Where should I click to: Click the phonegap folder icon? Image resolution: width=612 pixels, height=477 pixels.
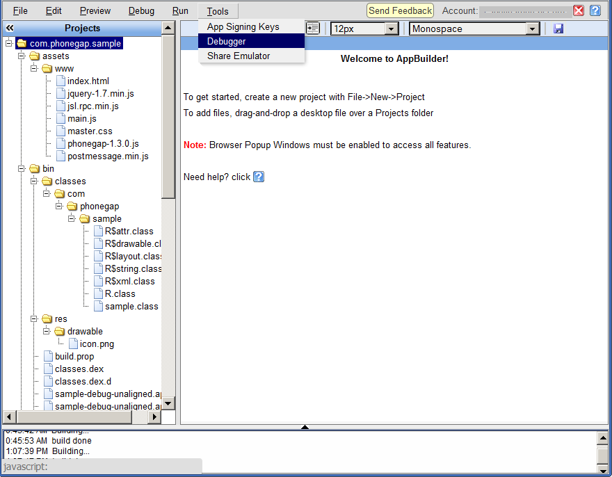pos(72,206)
